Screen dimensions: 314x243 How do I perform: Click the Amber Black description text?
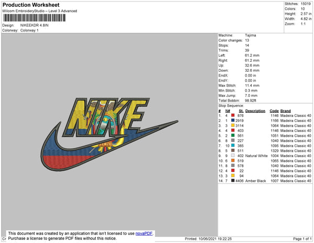[255, 181]
